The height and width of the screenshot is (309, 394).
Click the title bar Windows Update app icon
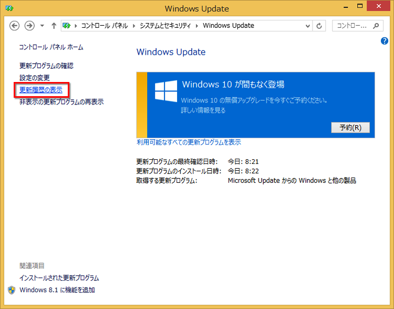point(9,8)
